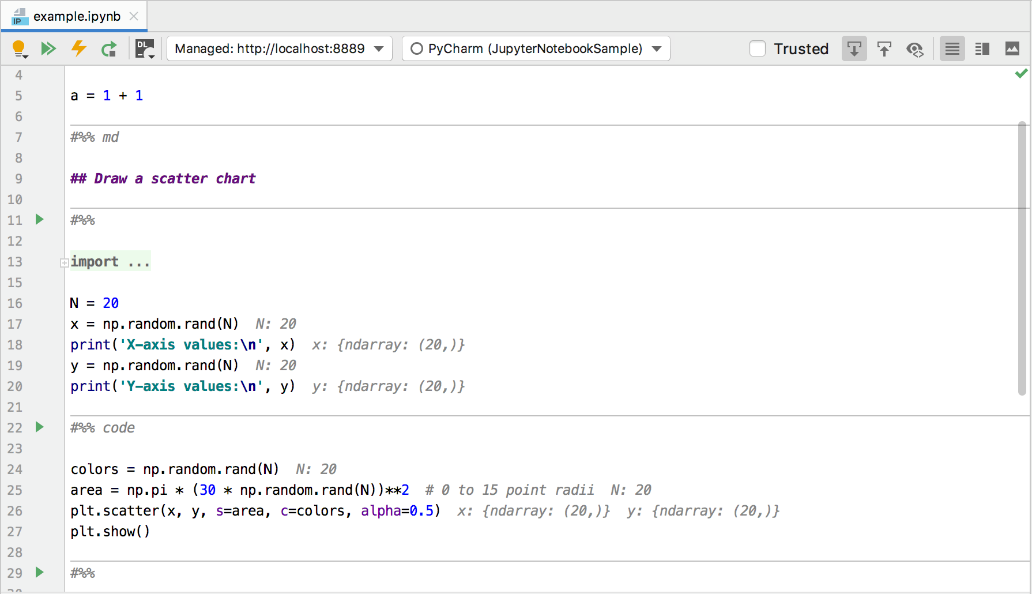Switch to preview-only image view
The height and width of the screenshot is (594, 1032).
[1012, 49]
